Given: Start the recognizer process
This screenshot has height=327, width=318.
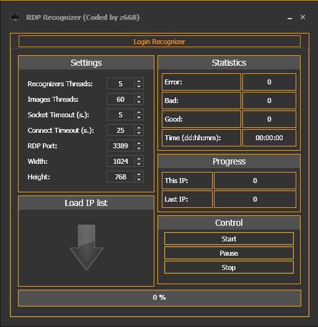Looking at the screenshot, I should 229,239.
